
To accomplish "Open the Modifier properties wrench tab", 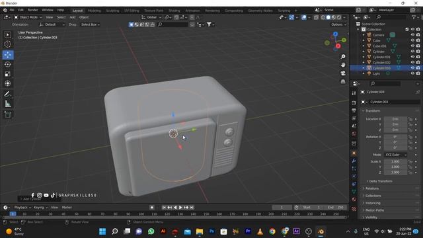I will [x=354, y=161].
